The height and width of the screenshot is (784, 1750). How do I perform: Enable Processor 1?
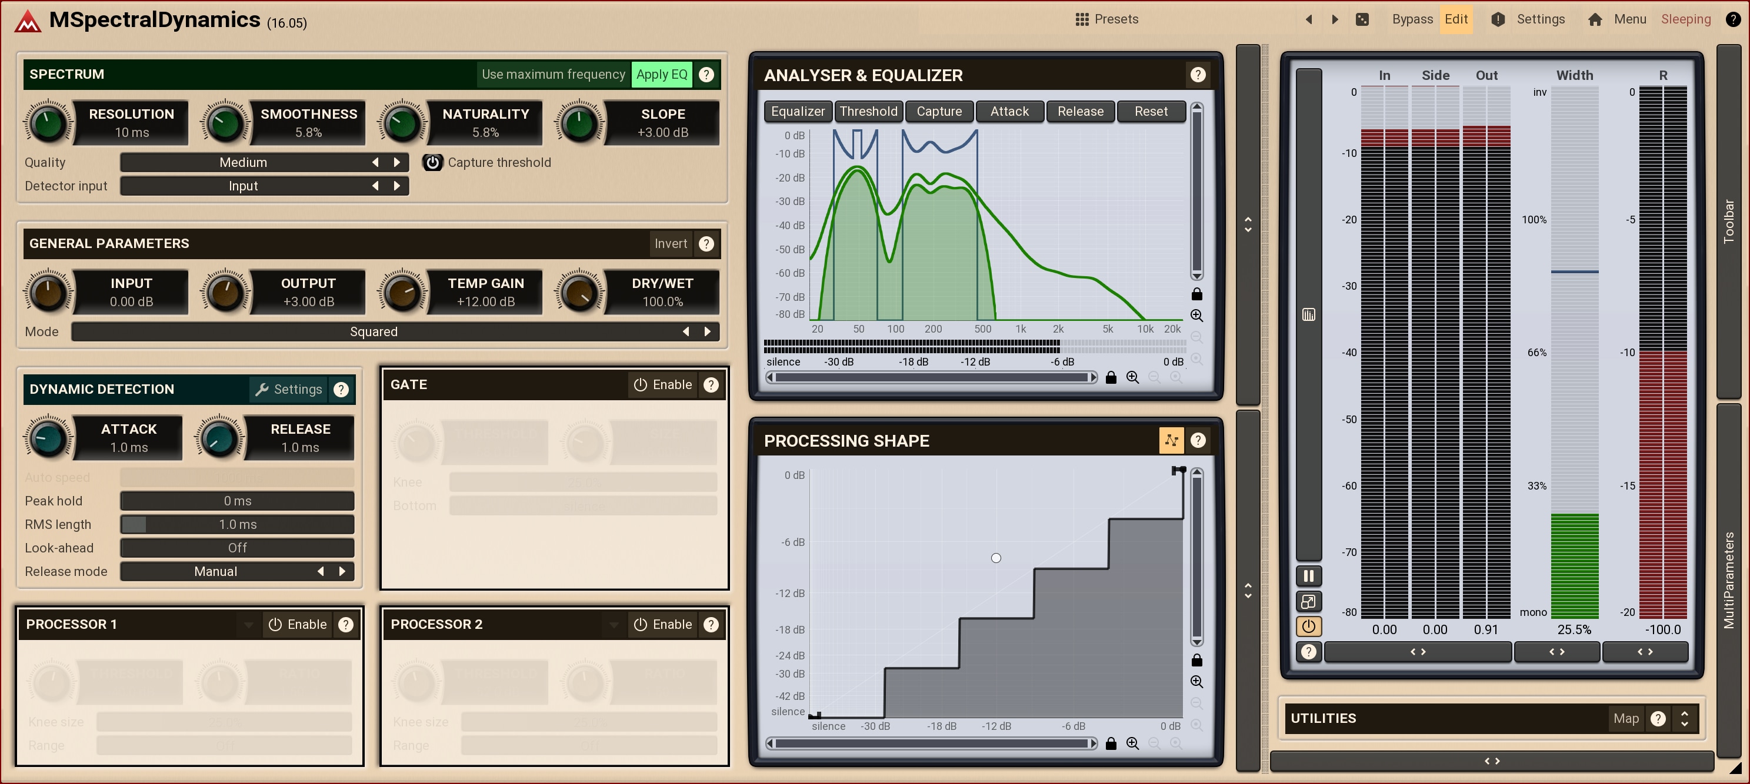tap(298, 625)
